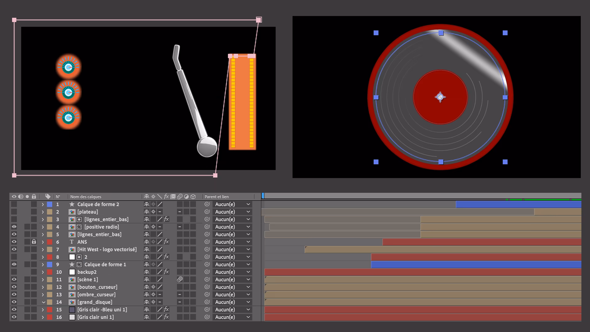Select the Gris clair uni 1 layer

pos(96,317)
